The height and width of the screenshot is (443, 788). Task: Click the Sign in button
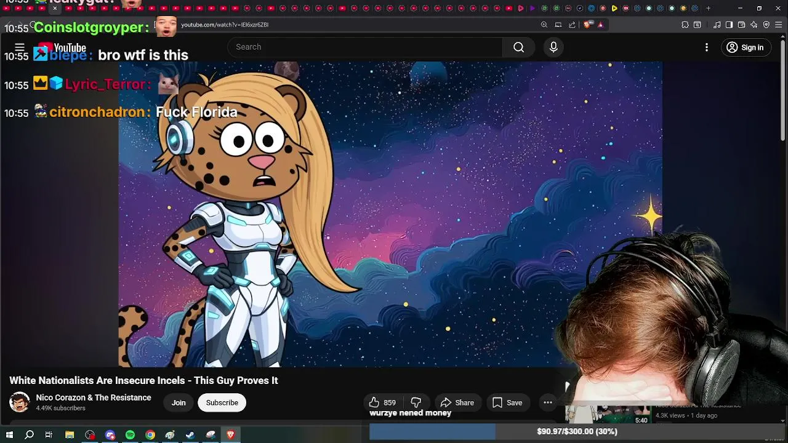click(x=746, y=47)
